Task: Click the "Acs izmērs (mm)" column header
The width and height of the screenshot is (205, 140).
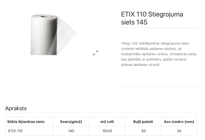Action: 179,122
